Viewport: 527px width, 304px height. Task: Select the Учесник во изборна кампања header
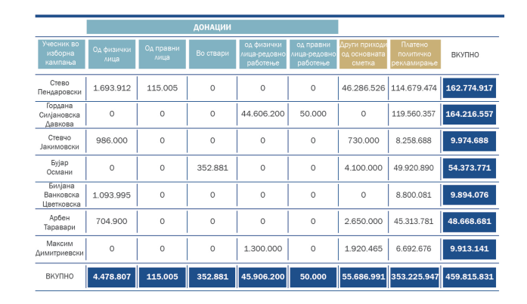point(60,54)
